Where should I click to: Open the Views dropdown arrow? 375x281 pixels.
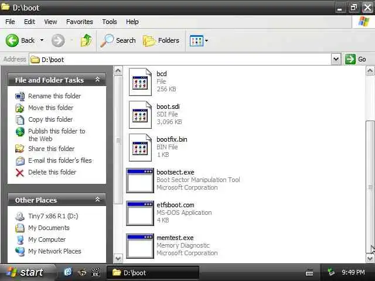(207, 40)
